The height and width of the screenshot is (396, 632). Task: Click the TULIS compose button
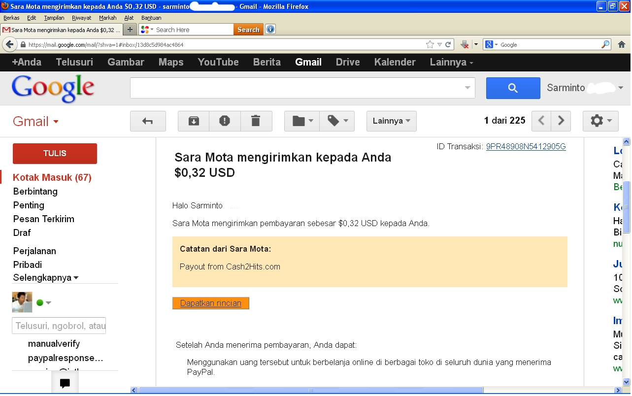(55, 154)
